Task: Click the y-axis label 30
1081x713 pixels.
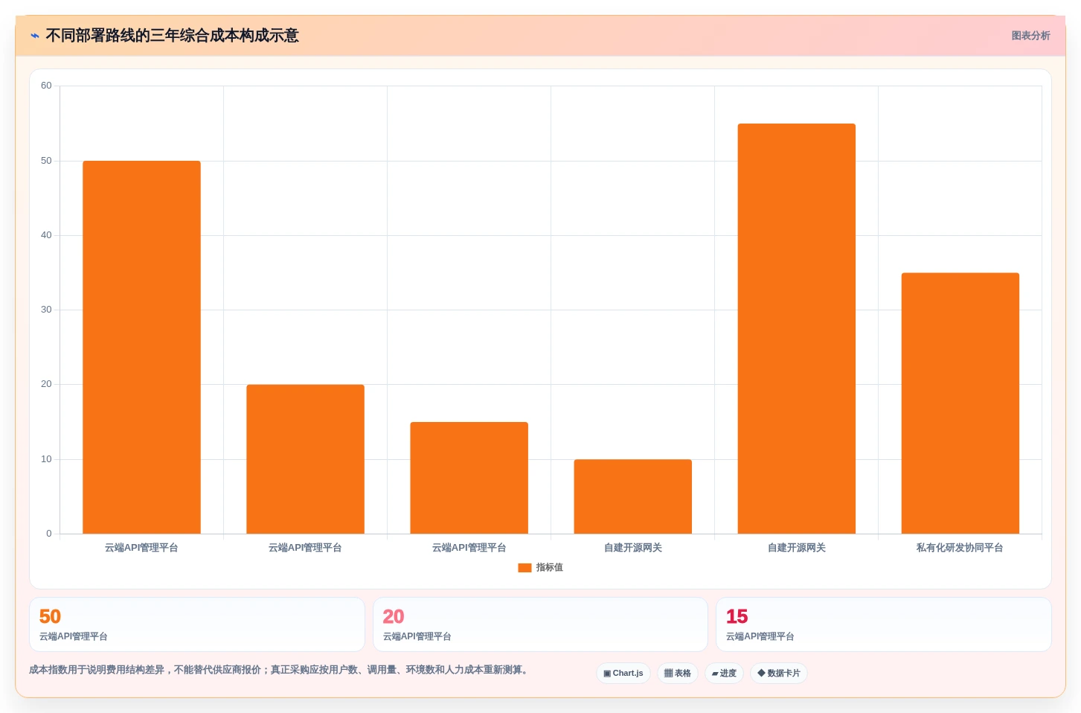Action: coord(46,310)
